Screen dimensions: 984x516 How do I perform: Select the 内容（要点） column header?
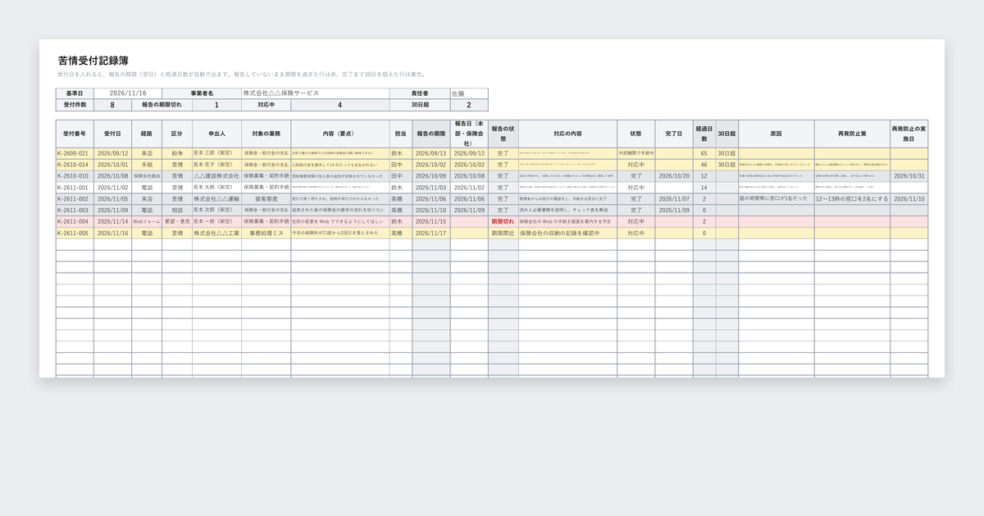pos(339,134)
